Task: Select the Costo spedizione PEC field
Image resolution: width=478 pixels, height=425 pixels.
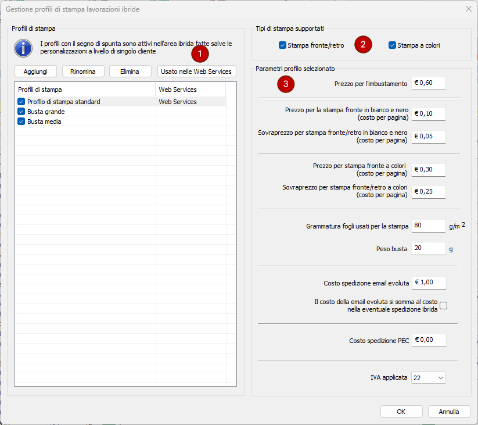Action: 428,341
